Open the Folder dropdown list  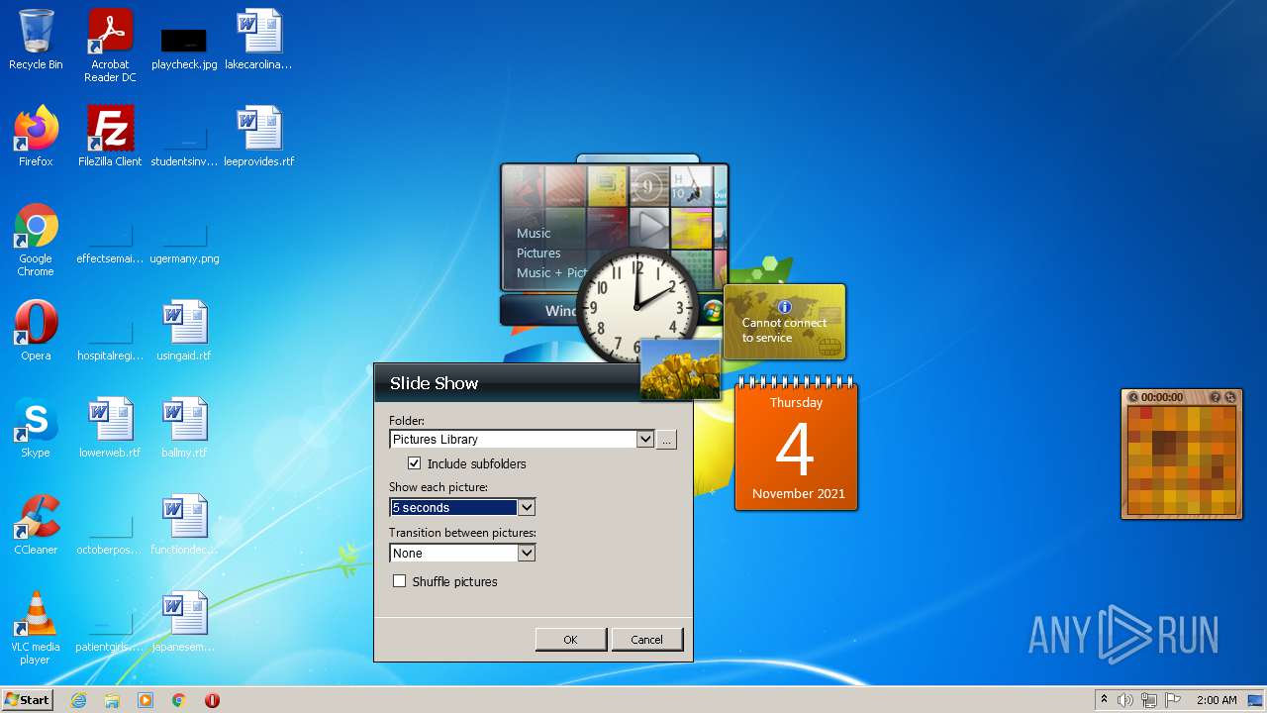[645, 439]
